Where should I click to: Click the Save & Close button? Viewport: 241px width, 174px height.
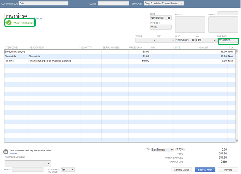[x=182, y=170]
